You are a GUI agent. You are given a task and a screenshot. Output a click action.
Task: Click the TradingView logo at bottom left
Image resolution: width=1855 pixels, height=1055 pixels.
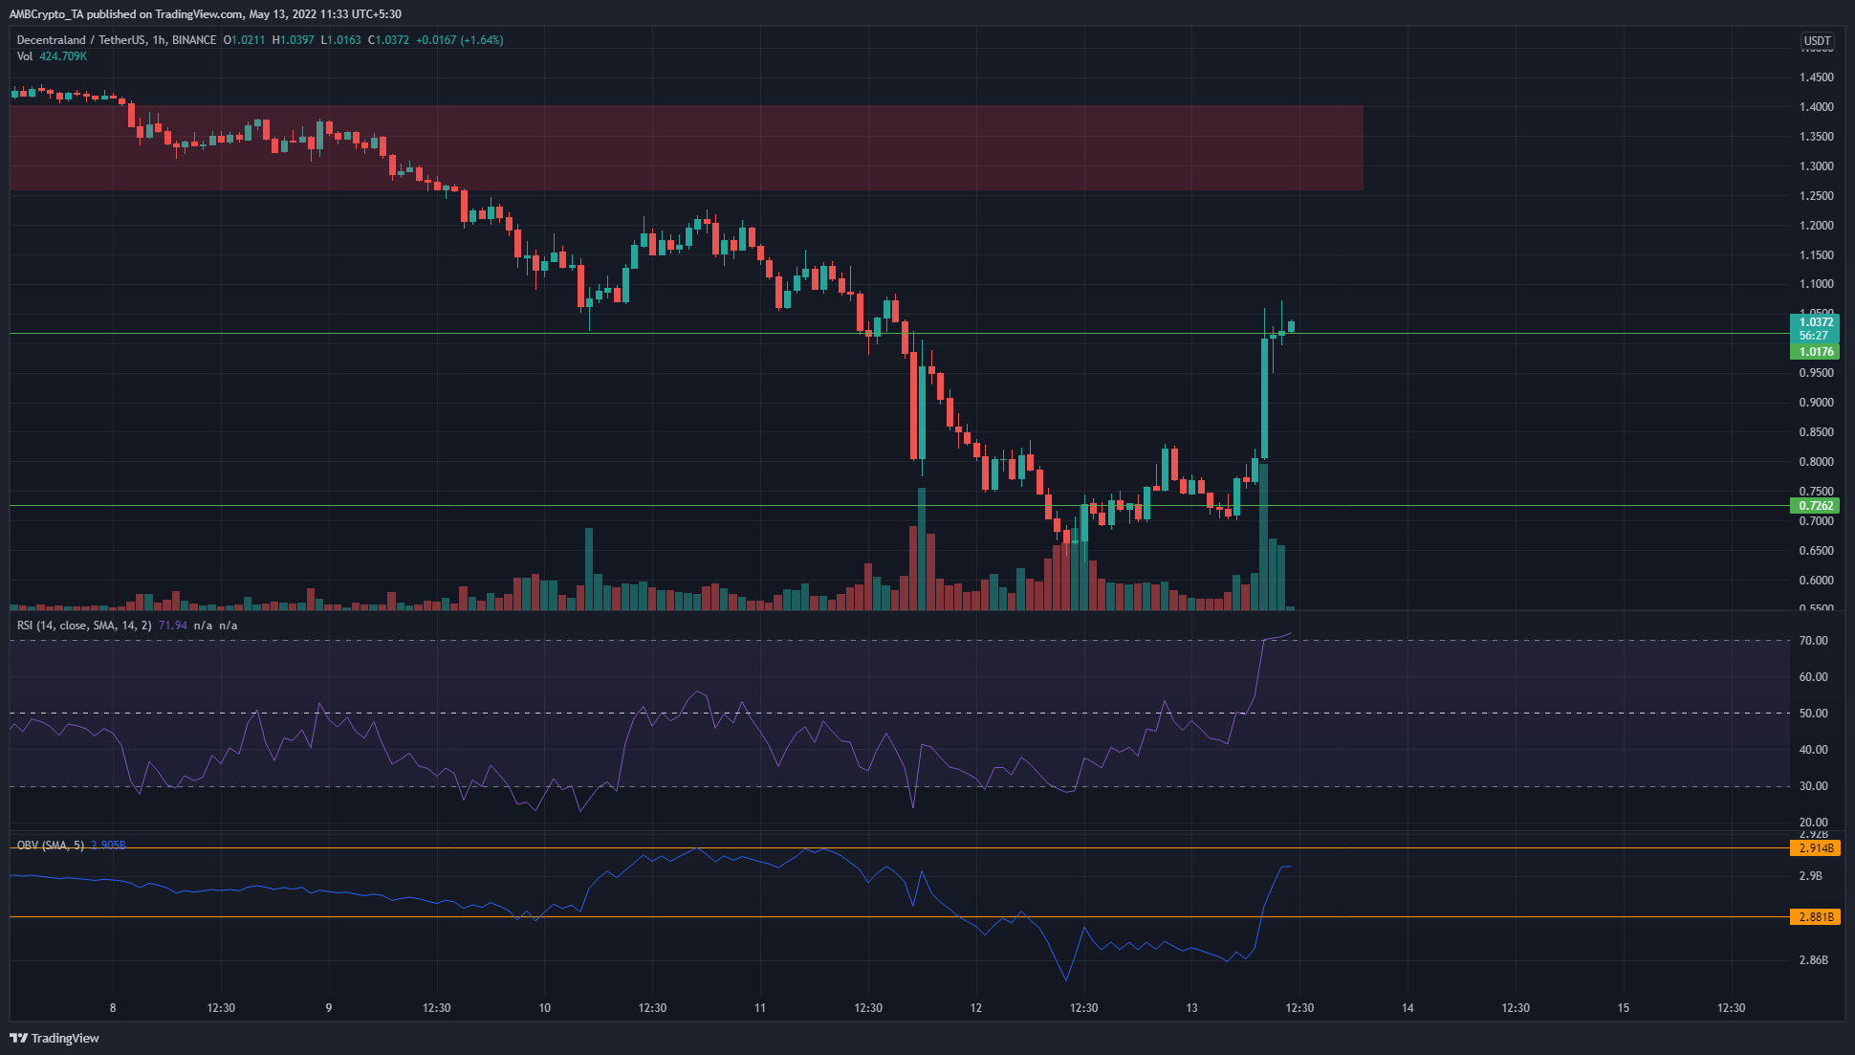[55, 1038]
